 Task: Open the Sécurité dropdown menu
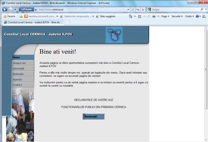(177, 16)
